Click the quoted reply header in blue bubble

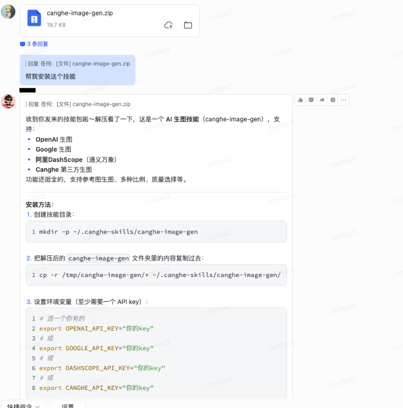[78, 64]
